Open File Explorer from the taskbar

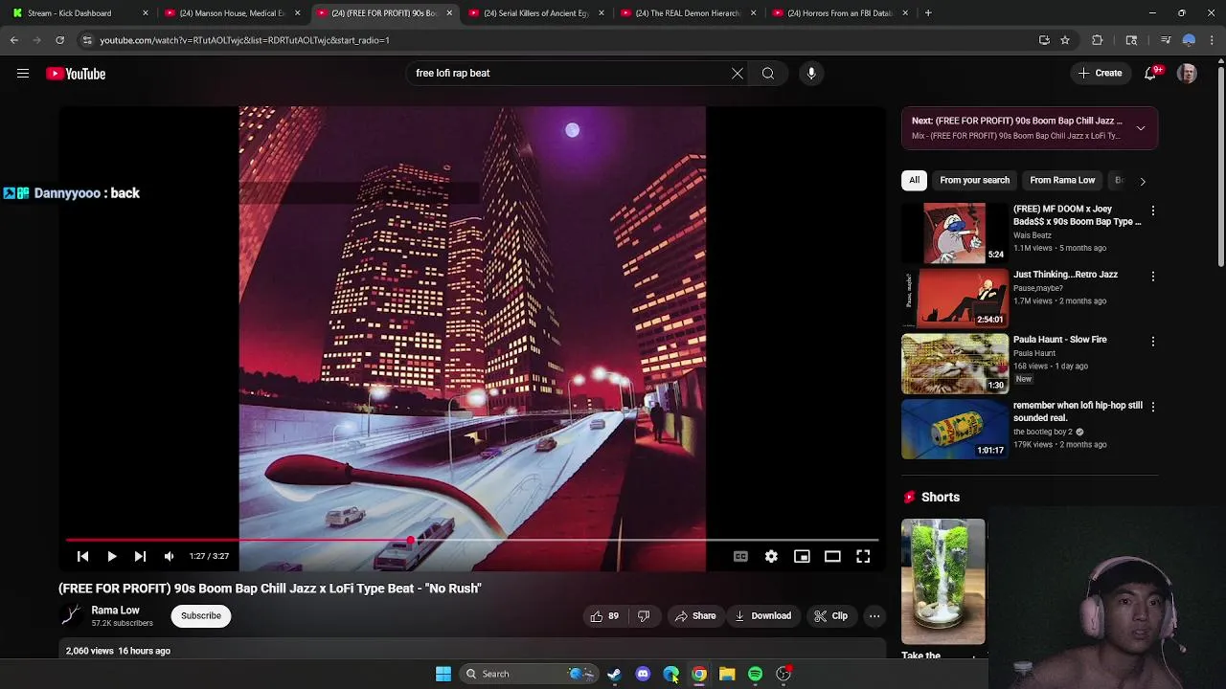pos(727,674)
